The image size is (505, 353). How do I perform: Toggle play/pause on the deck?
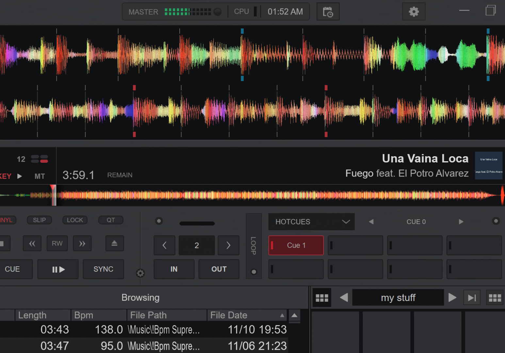click(58, 269)
